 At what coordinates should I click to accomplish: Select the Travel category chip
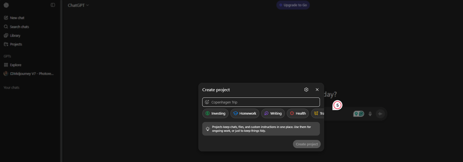coord(318,113)
